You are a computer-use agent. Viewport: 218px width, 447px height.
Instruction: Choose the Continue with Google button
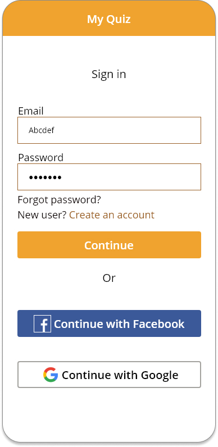coord(109,375)
